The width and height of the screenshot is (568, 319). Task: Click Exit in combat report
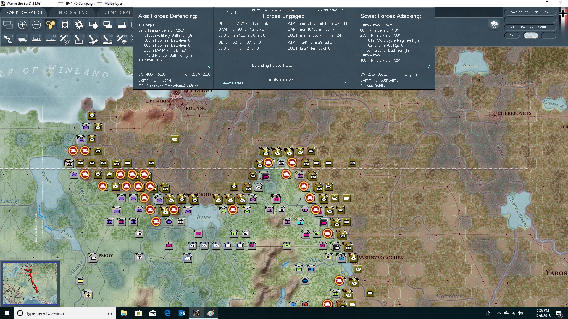(x=343, y=83)
